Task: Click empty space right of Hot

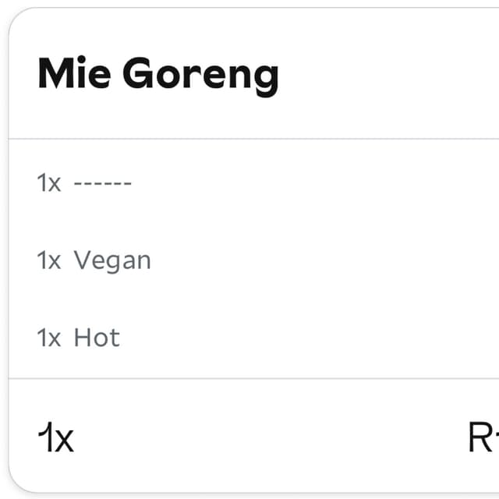Action: coord(312,338)
